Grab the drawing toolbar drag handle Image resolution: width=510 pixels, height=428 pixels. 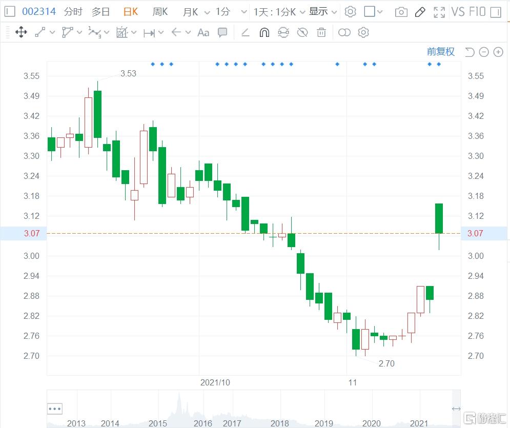click(x=8, y=32)
